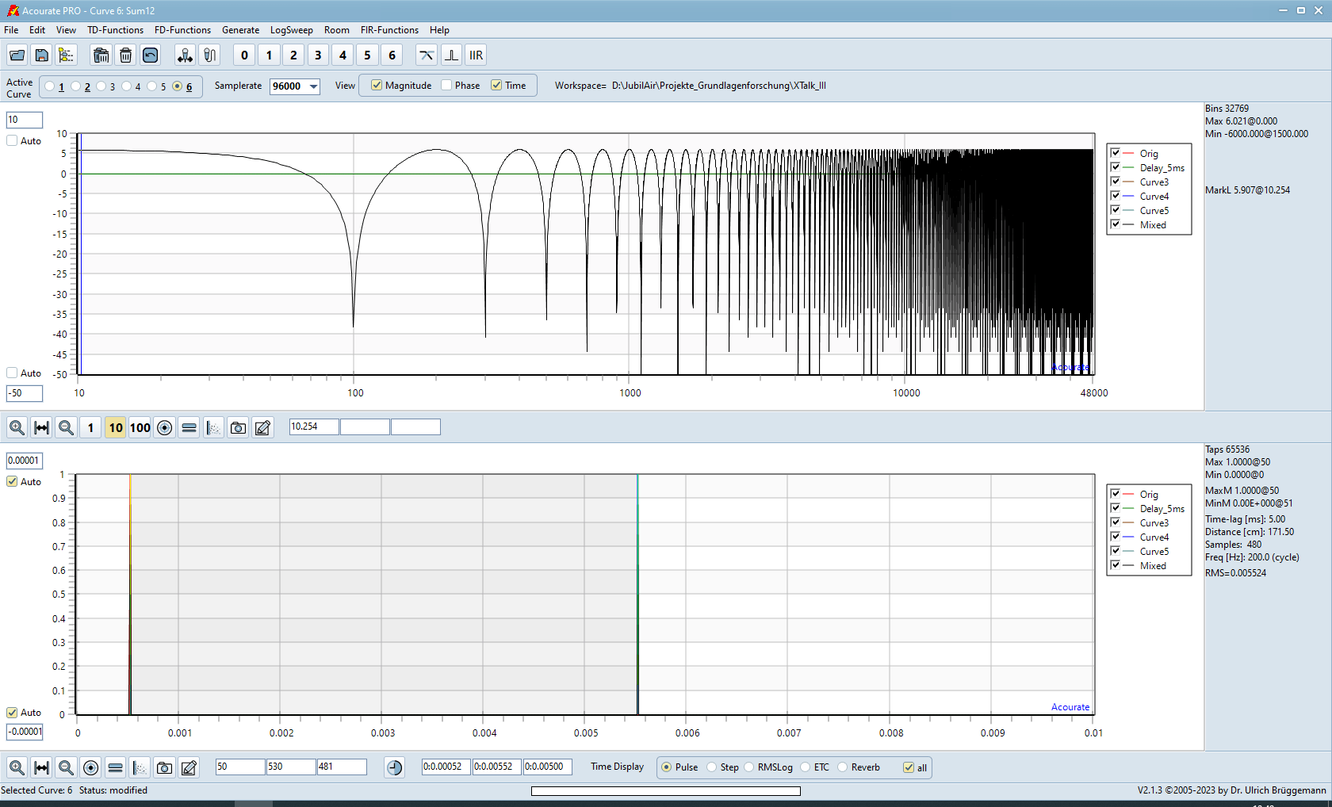Click the 100 Hz start button
Viewport: 1332px width, 807px height.
140,427
